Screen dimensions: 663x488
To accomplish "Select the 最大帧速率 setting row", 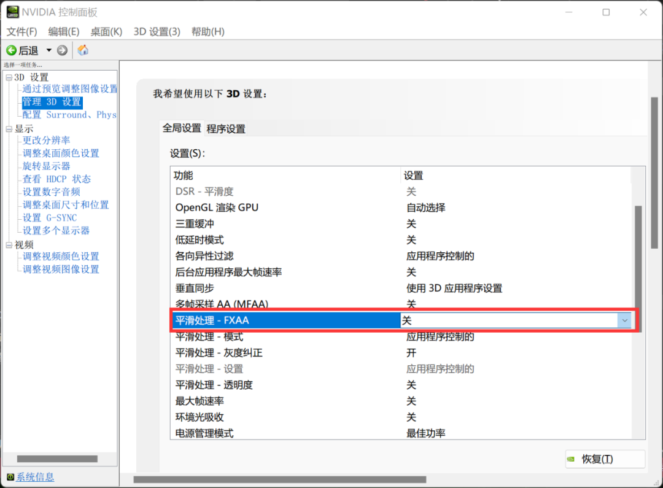I will coord(401,401).
